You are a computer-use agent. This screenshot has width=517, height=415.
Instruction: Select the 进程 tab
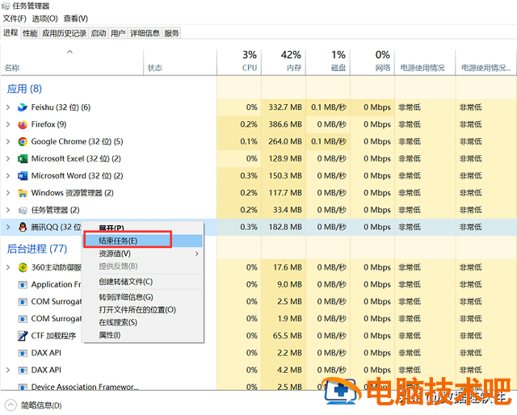click(x=11, y=32)
